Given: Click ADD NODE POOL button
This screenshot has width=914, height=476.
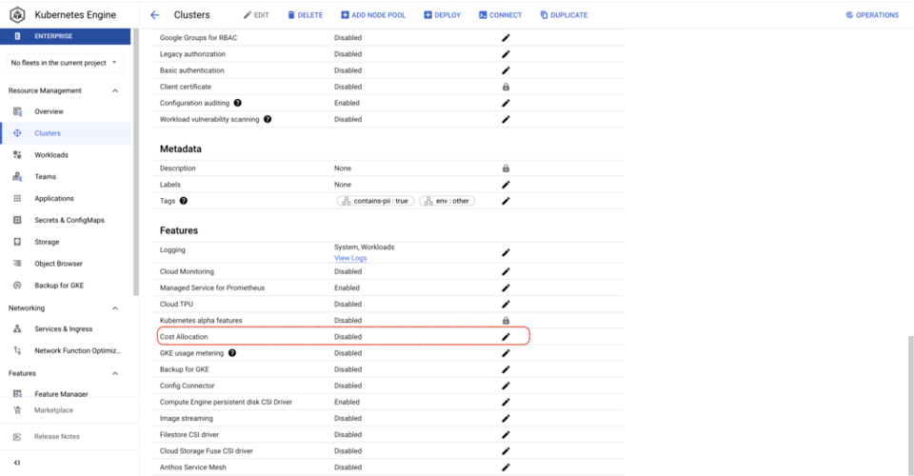Looking at the screenshot, I should tap(373, 15).
